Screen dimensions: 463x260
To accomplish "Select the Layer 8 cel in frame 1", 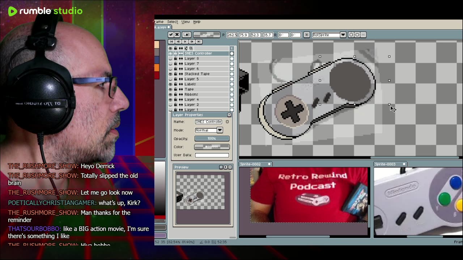I will 231,58.
